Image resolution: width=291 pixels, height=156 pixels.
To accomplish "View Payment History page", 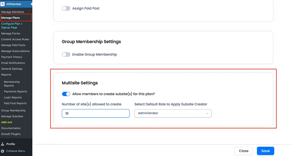I will [x=11, y=57].
